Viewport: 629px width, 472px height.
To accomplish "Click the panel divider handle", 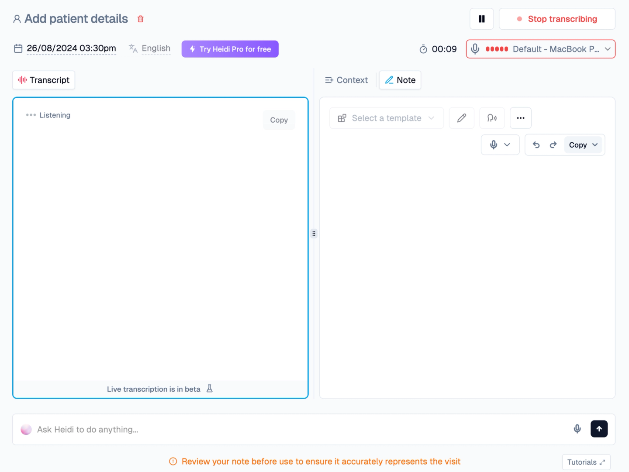I will pos(314,234).
